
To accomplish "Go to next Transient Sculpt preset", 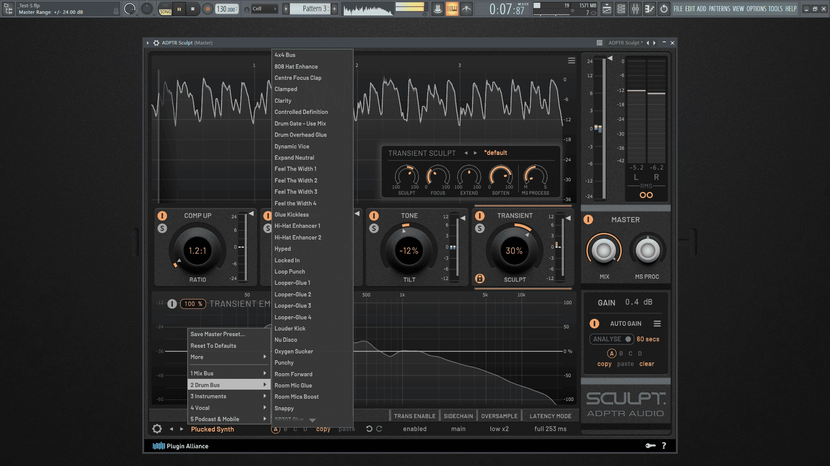I will pyautogui.click(x=475, y=153).
